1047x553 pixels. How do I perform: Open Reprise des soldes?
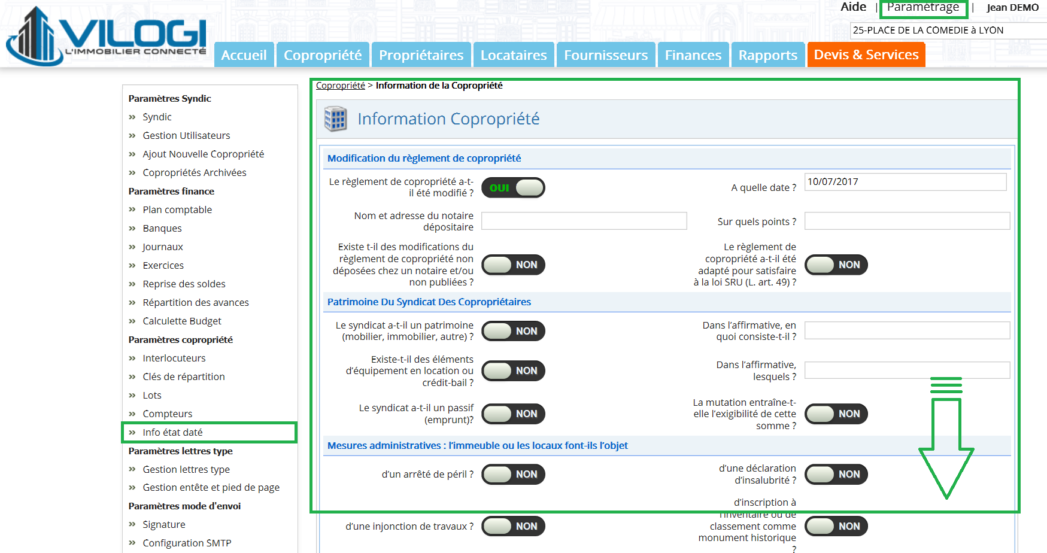click(184, 284)
